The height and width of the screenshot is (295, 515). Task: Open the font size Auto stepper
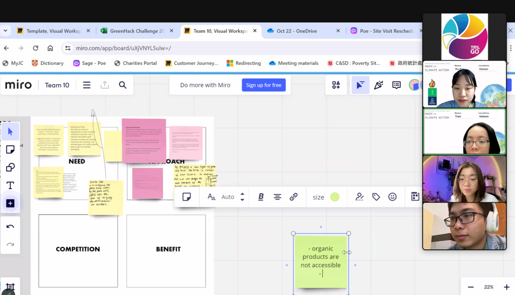coord(242,197)
